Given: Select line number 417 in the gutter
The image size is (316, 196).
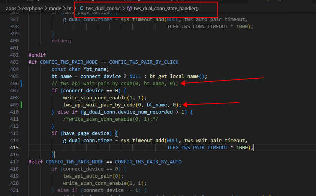Looking at the screenshot, I should (14, 162).
